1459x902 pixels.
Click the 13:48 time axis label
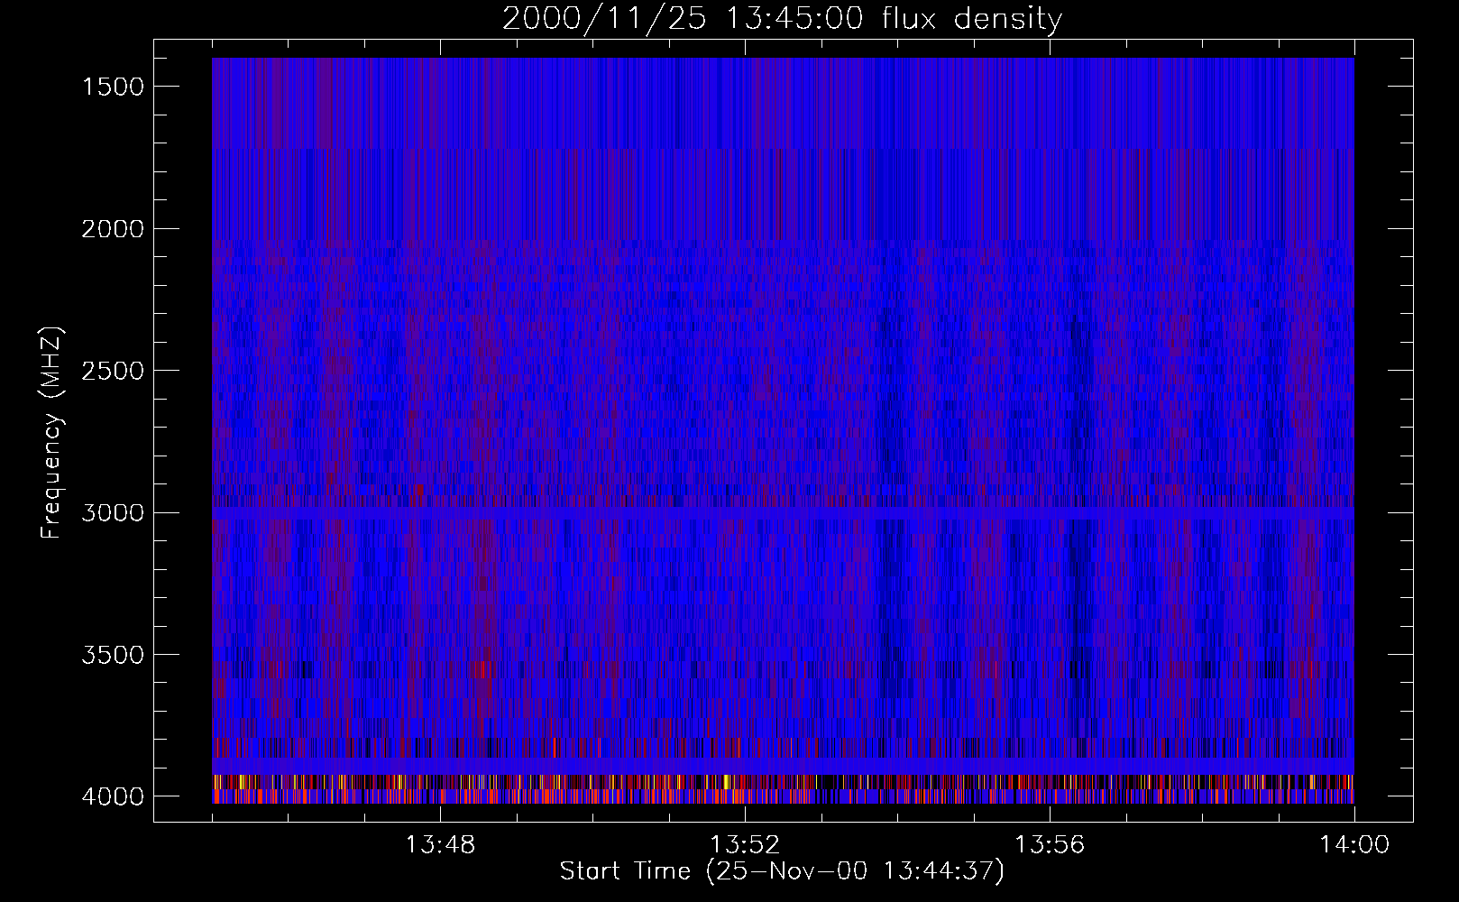(440, 845)
